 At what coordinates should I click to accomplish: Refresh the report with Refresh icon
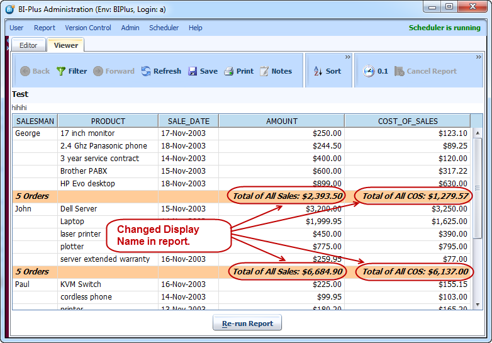[146, 71]
